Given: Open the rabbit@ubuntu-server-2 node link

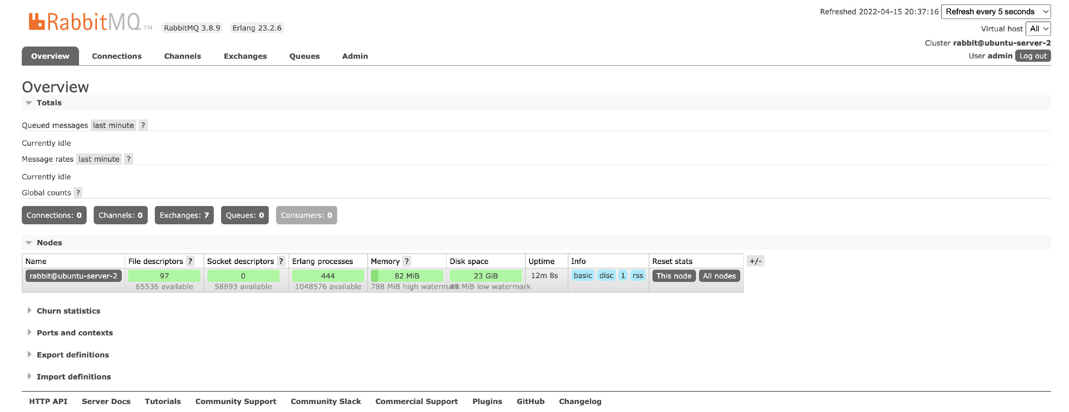Looking at the screenshot, I should 73,276.
